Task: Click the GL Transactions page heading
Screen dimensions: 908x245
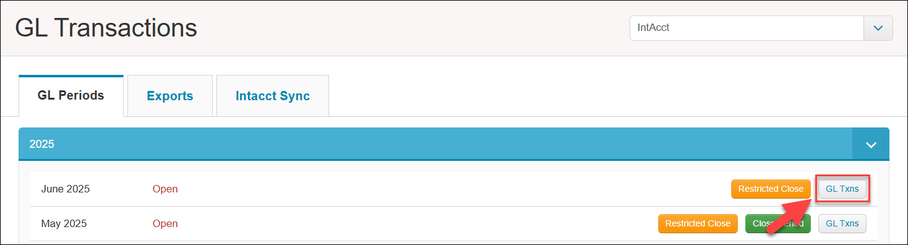Action: click(106, 28)
